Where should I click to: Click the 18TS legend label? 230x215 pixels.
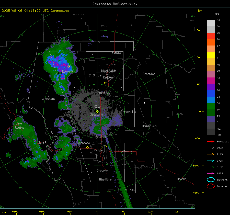(220, 174)
